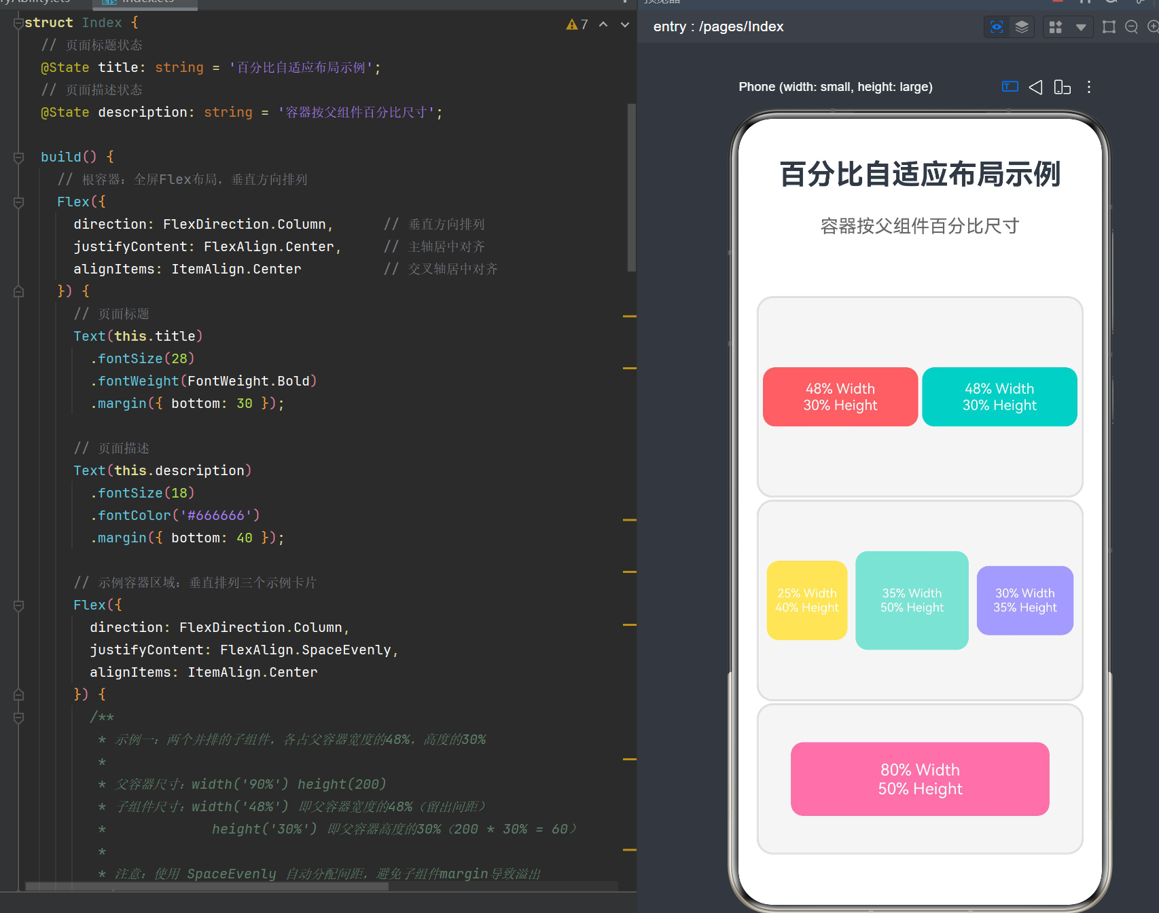Click the '@State title: string' code line
The image size is (1159, 913).
pyautogui.click(x=211, y=68)
